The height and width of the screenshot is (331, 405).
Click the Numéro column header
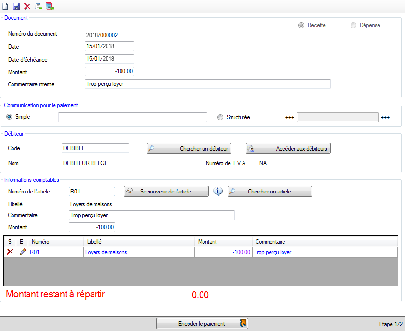56,242
